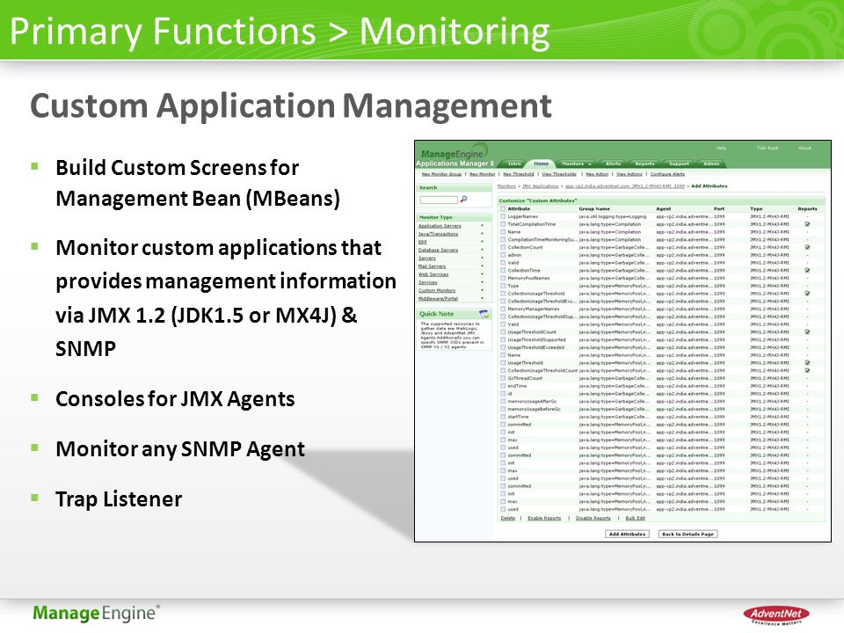The image size is (844, 633).
Task: Open report icon for CollectionUsageThresholdCount row
Action: [x=807, y=370]
